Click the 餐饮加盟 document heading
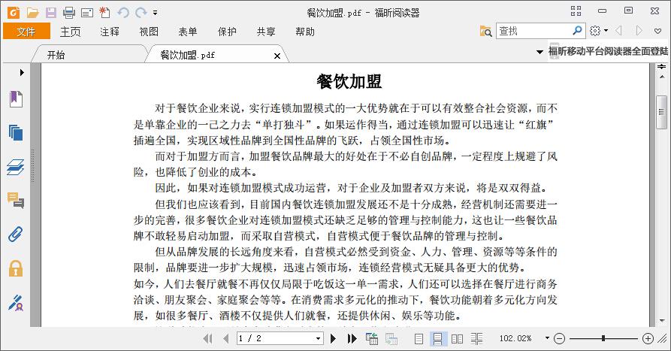The height and width of the screenshot is (351, 671). click(x=349, y=81)
